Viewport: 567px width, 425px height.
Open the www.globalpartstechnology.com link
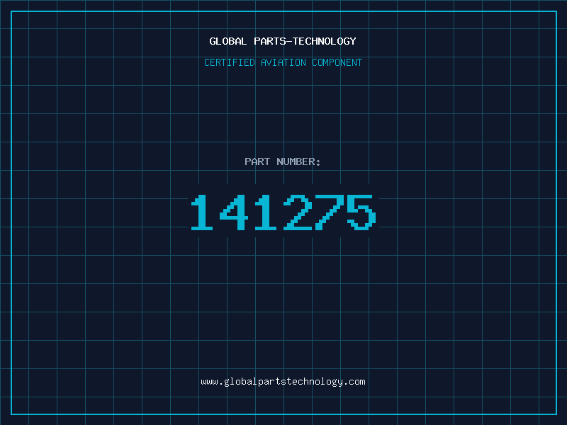tap(283, 382)
